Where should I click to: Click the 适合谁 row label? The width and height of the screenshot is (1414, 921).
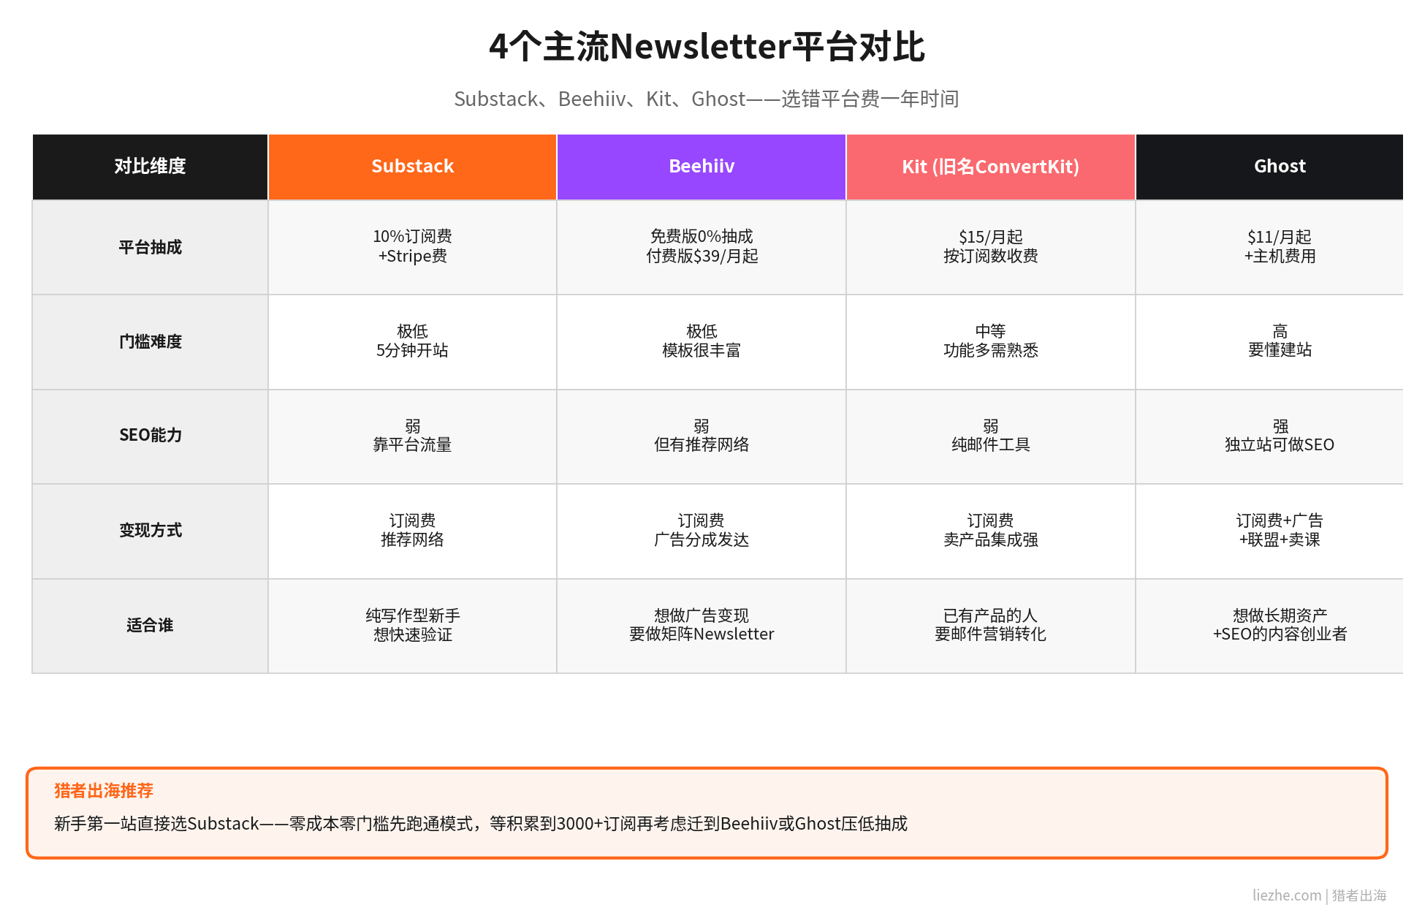coord(150,626)
